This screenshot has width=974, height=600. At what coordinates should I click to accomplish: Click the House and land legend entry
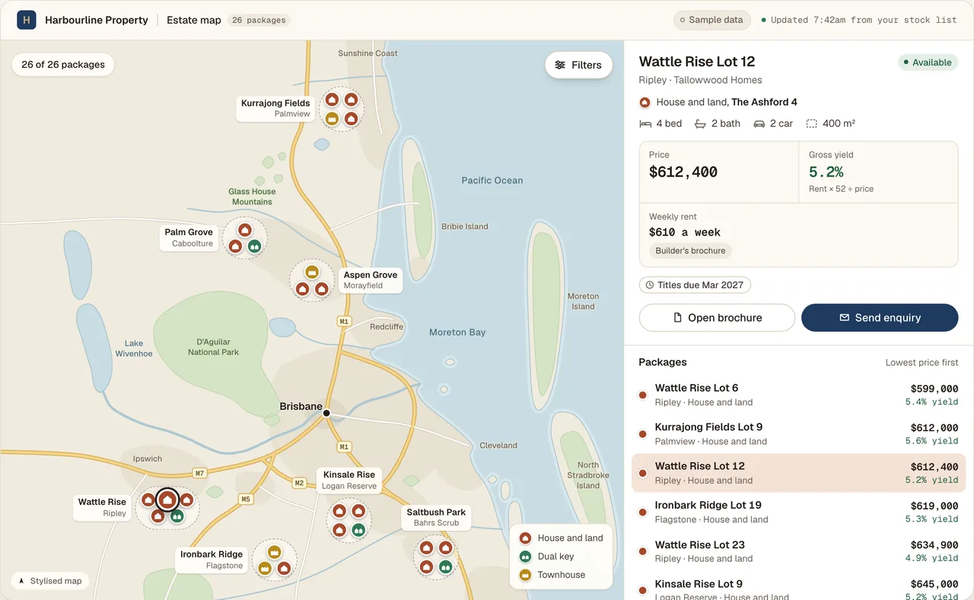tap(561, 538)
